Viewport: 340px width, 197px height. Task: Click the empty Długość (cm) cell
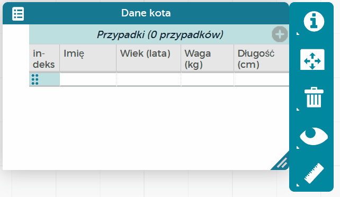tap(262, 79)
